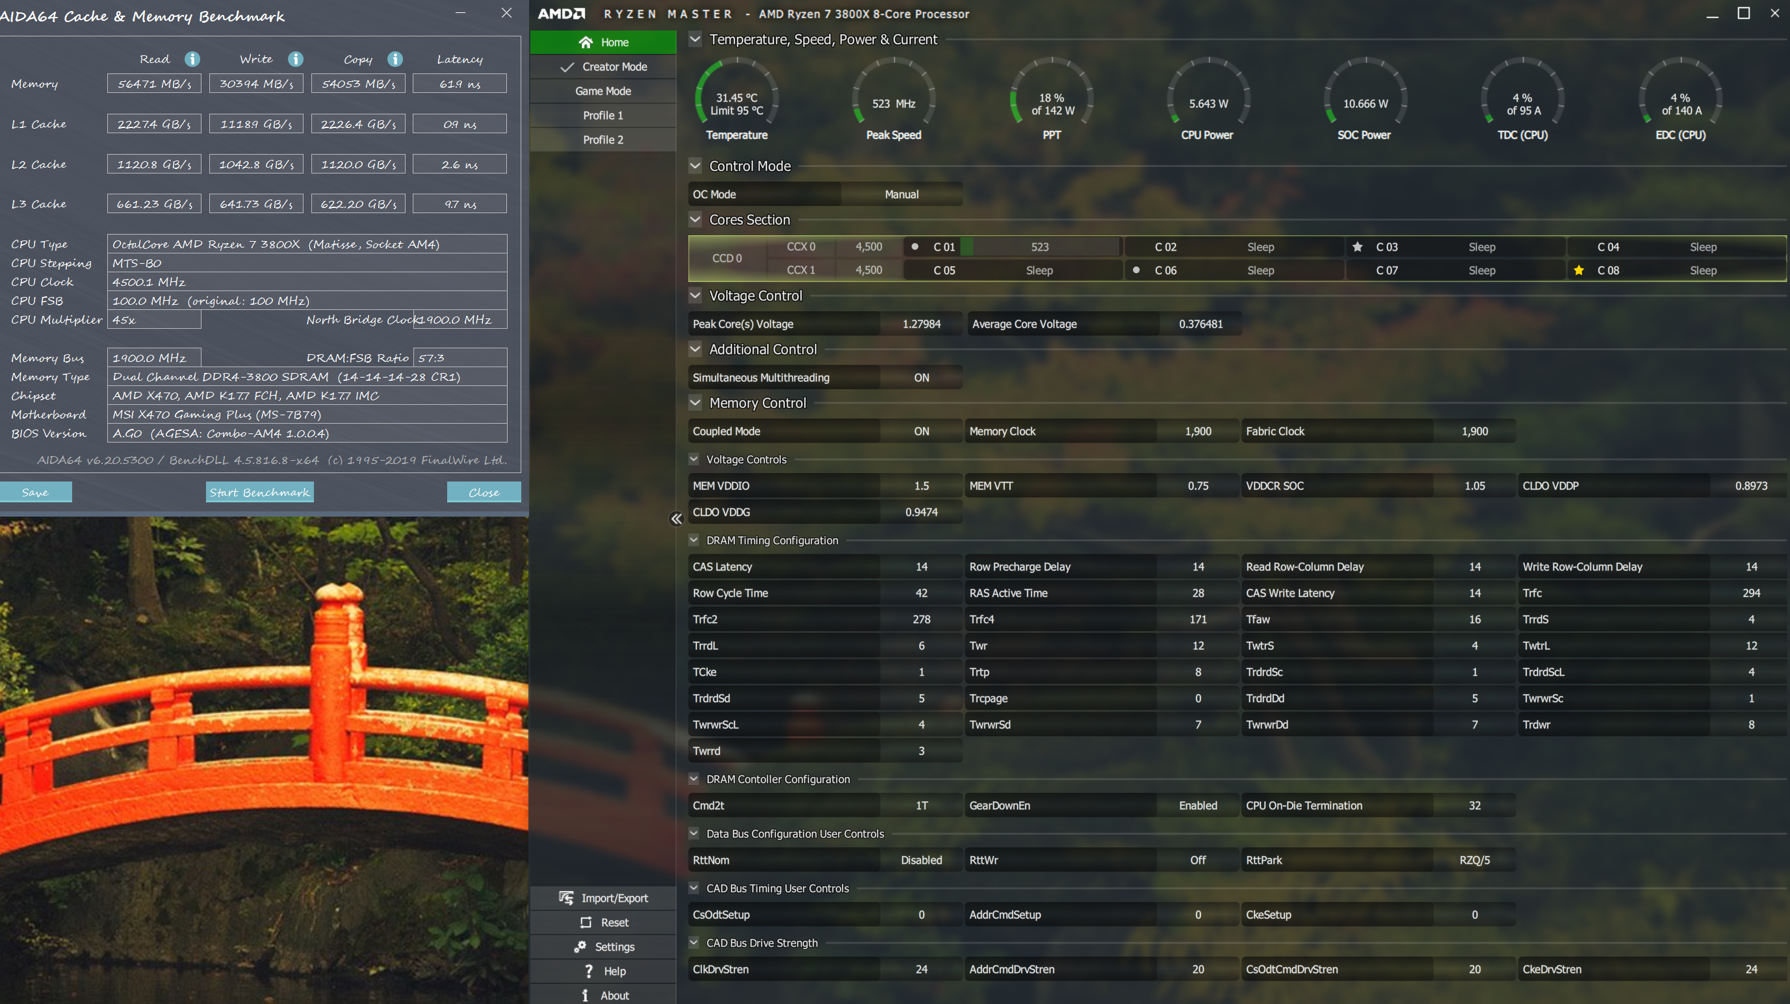Click the Write column info icon
The image size is (1790, 1004).
tap(295, 59)
